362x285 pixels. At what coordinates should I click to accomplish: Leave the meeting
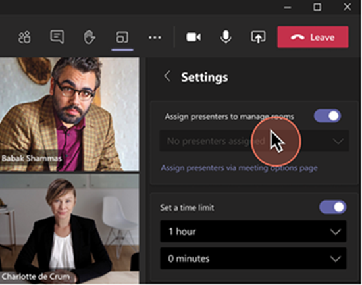tap(313, 37)
